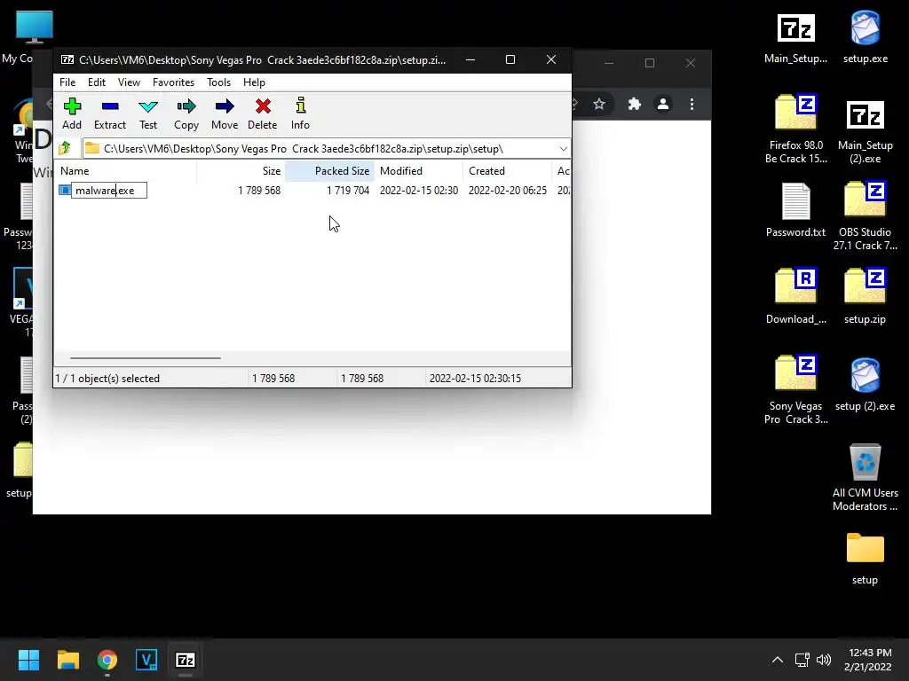
Task: Open the Tools menu
Action: (218, 82)
